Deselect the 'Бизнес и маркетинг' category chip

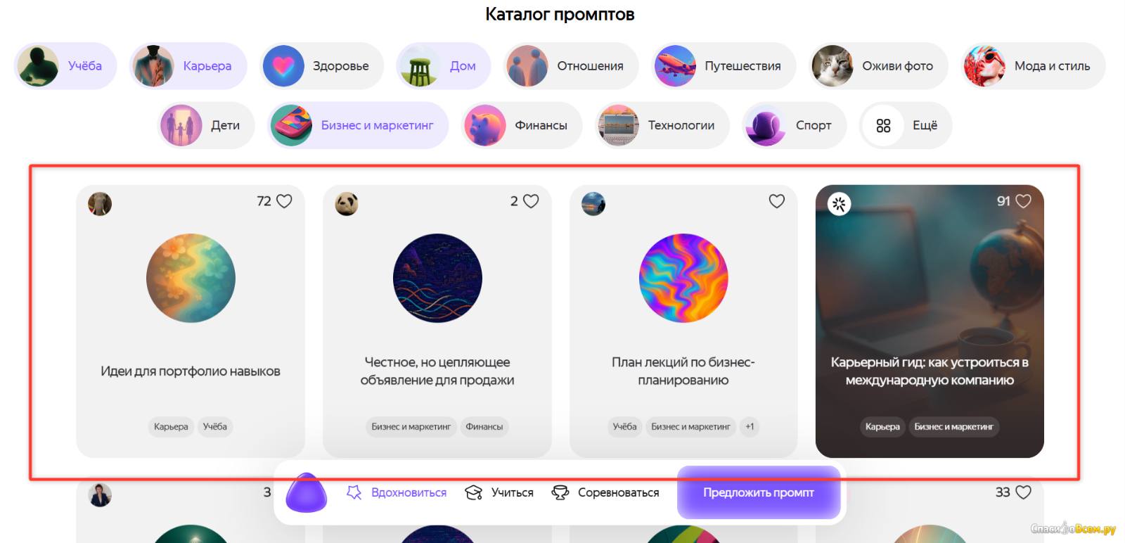[x=358, y=125]
